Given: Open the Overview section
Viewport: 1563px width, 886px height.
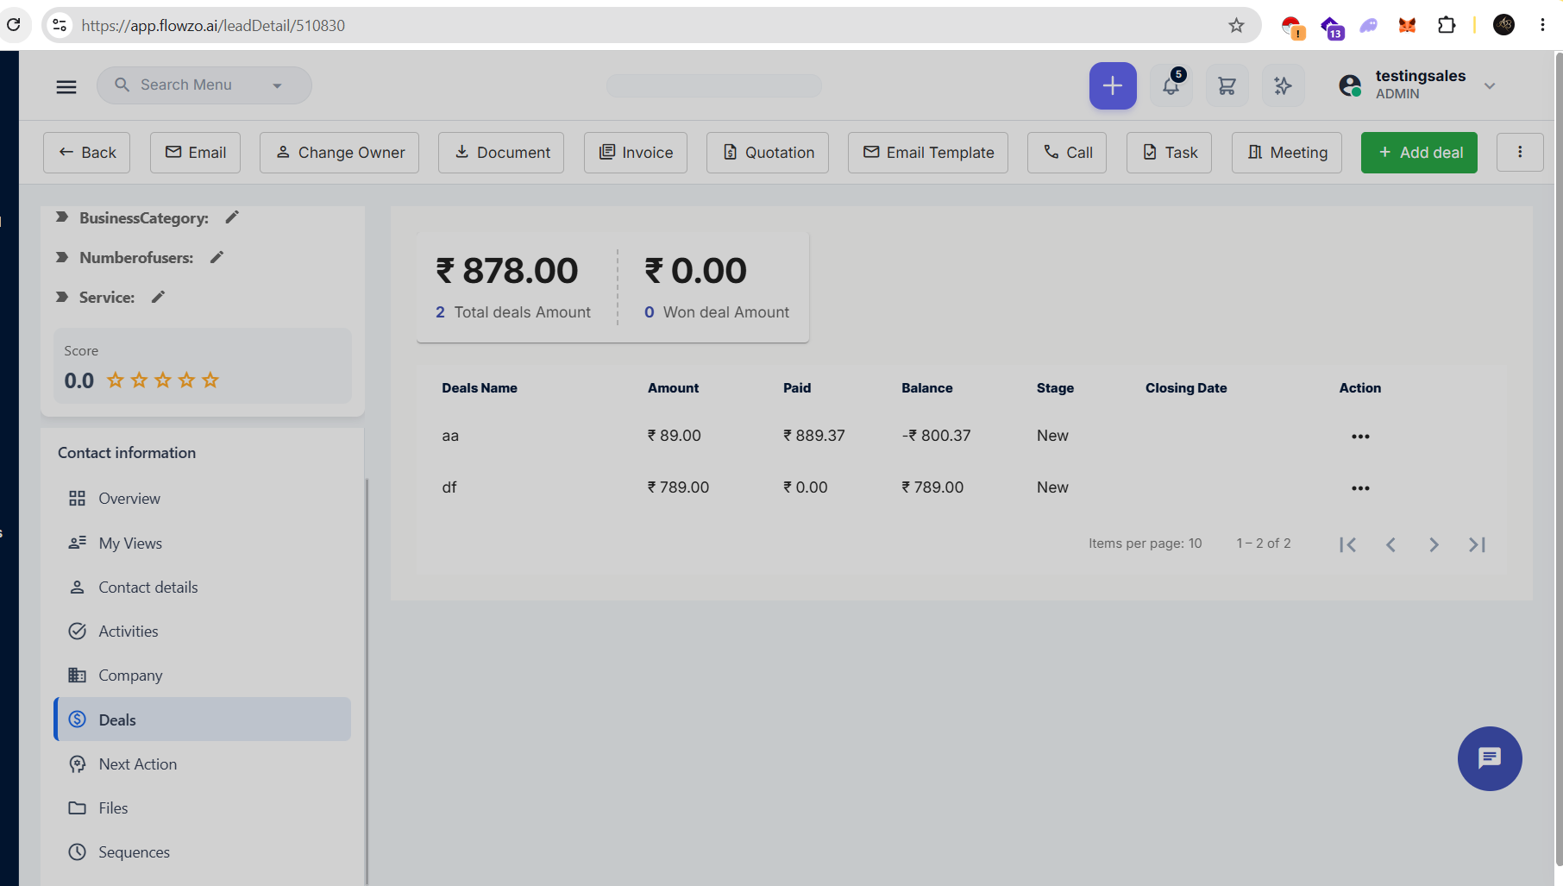Looking at the screenshot, I should coord(203,499).
